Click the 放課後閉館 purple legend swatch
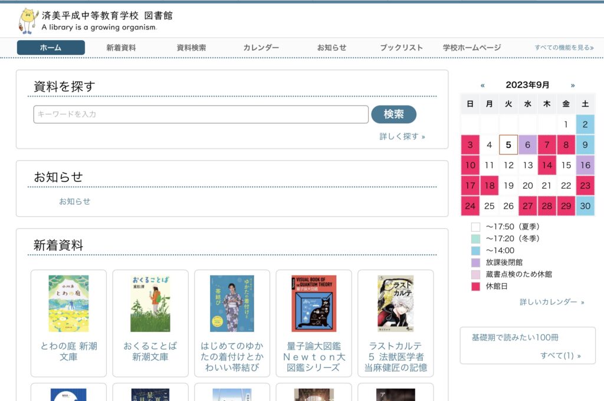 [x=476, y=262]
